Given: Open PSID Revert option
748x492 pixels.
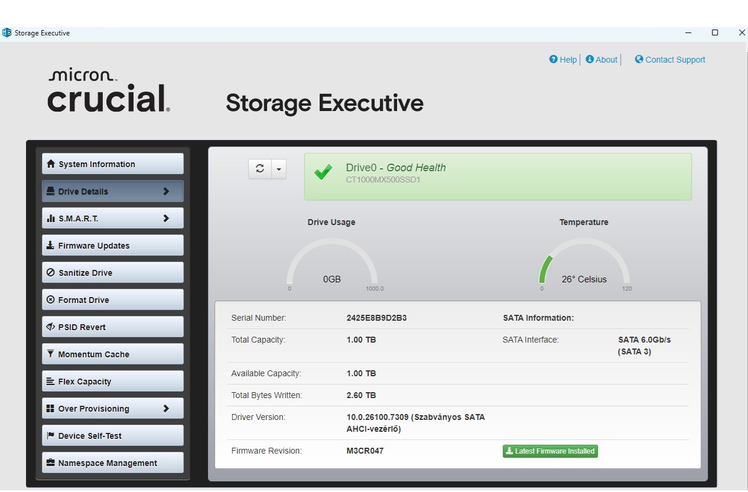Looking at the screenshot, I should (x=113, y=327).
